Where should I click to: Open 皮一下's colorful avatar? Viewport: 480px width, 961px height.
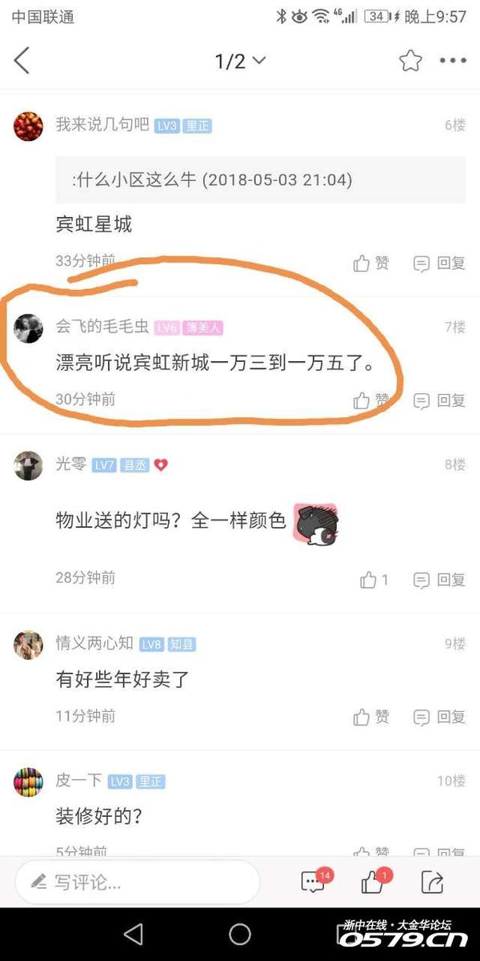pos(28,782)
